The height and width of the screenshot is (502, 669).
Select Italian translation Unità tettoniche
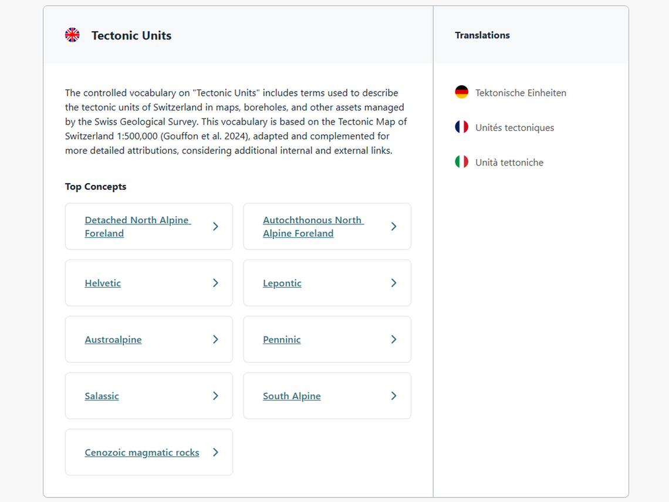(509, 163)
